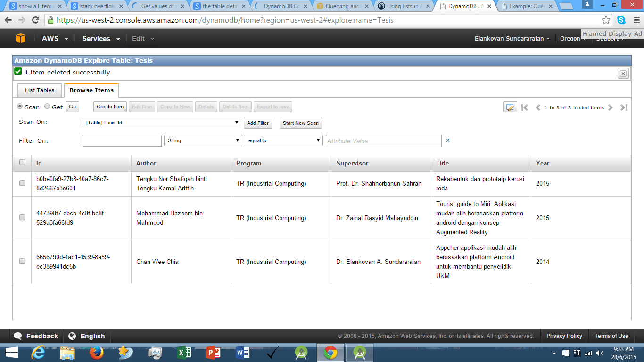
Task: Click Start New Scan button
Action: (x=301, y=123)
